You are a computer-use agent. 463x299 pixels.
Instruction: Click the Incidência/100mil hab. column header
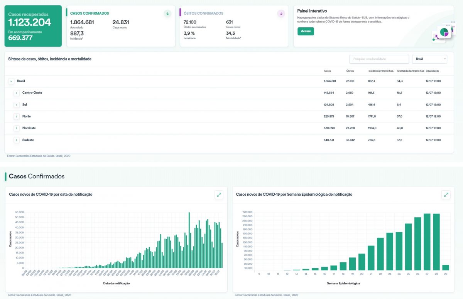[380, 71]
